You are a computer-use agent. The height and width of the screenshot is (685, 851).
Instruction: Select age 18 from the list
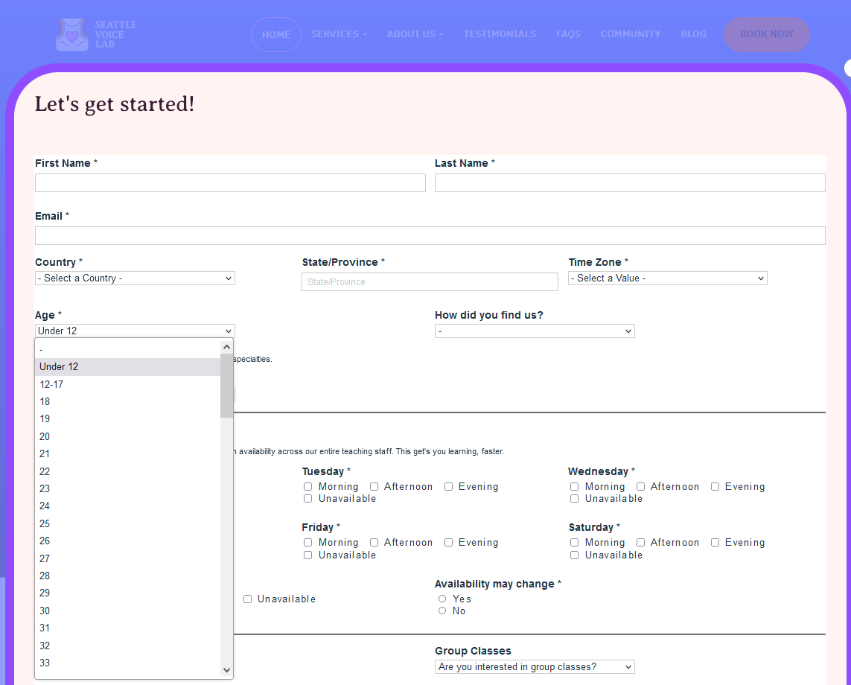click(127, 401)
